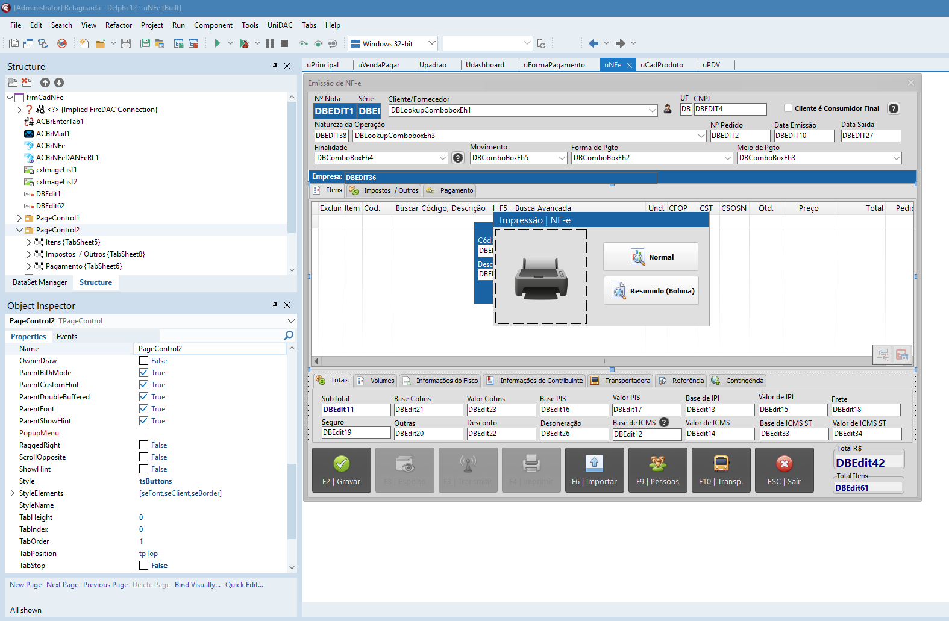
Task: Click the DBEdit11 SubTotal field
Action: point(355,410)
